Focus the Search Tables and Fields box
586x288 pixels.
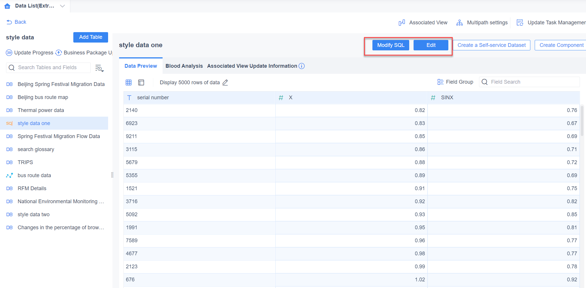pyautogui.click(x=48, y=67)
